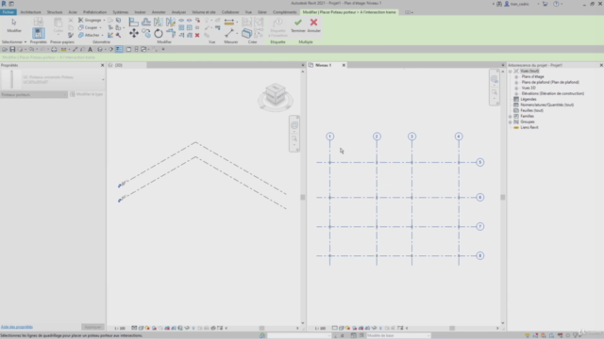
Task: Activate the (3D) view tab
Action: pyautogui.click(x=126, y=65)
